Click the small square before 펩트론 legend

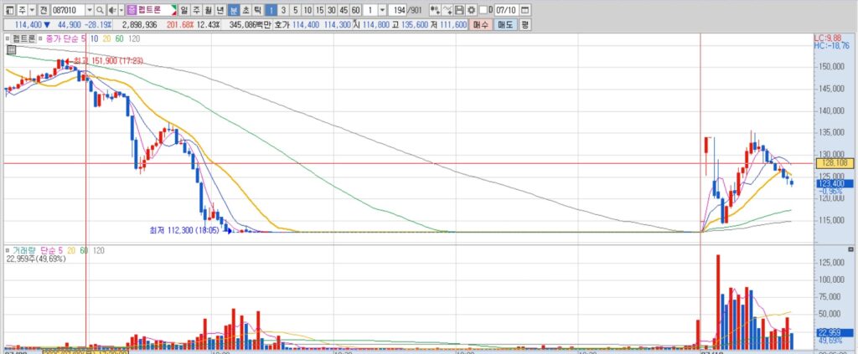8,38
